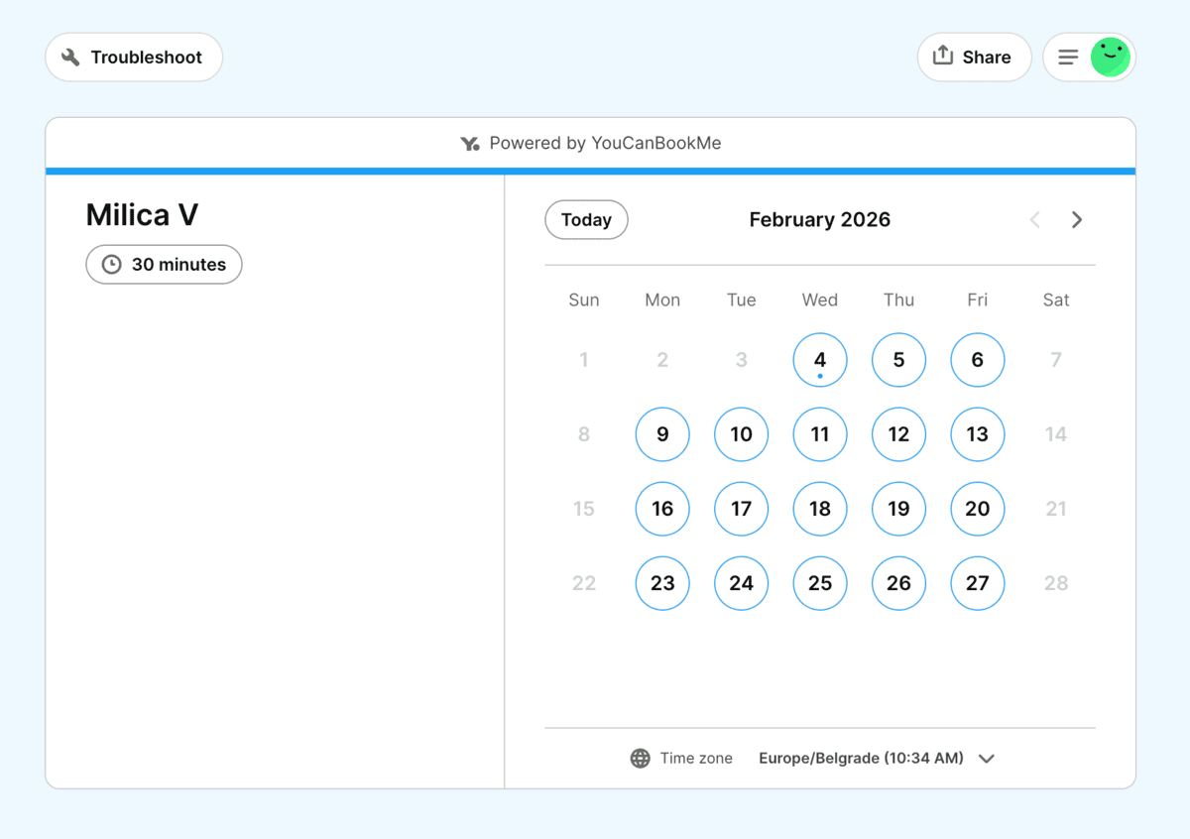Click the globe time zone icon

pos(640,758)
